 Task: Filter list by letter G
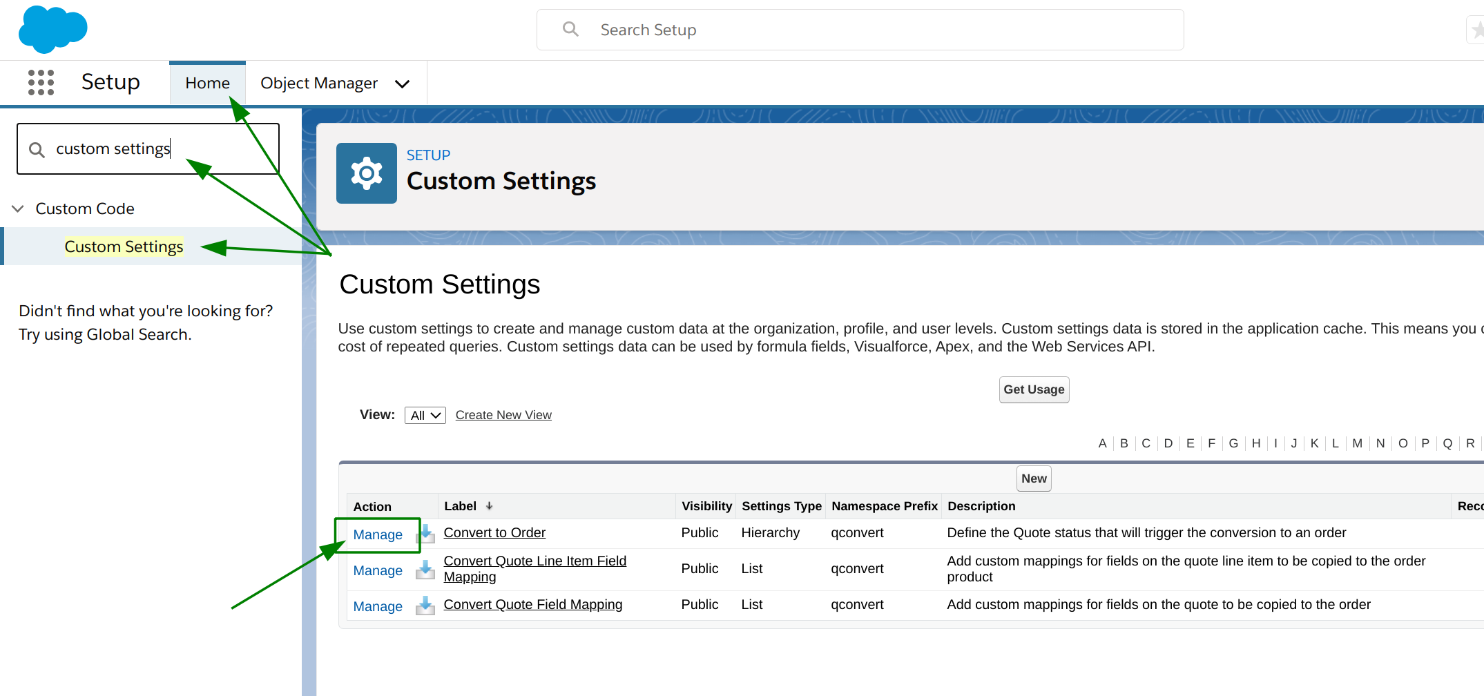[x=1233, y=443]
